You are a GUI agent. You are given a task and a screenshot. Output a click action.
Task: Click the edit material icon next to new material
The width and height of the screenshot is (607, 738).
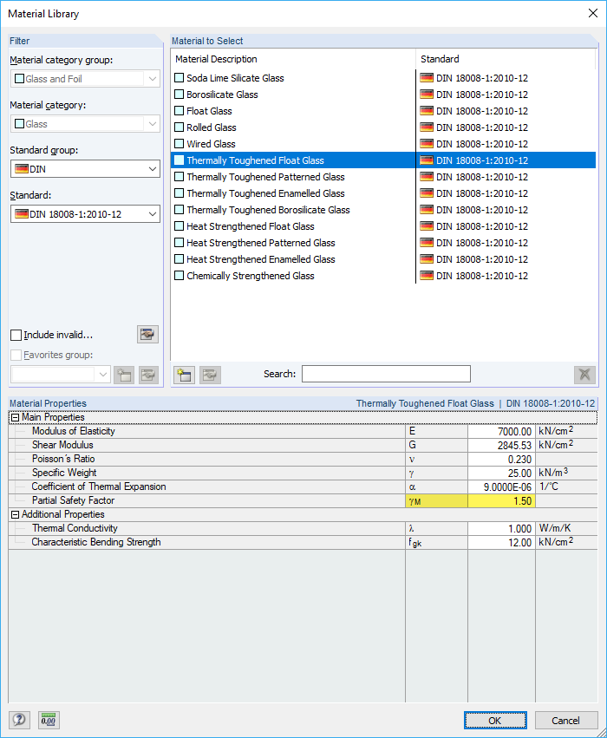click(210, 375)
